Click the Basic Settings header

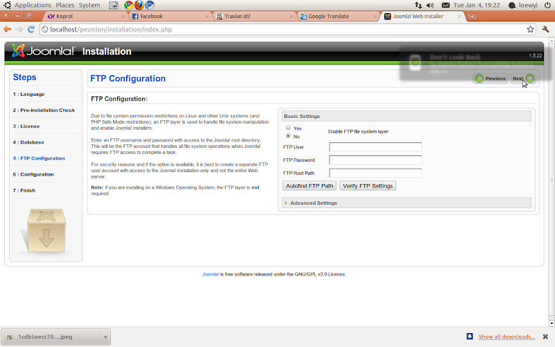(x=407, y=116)
